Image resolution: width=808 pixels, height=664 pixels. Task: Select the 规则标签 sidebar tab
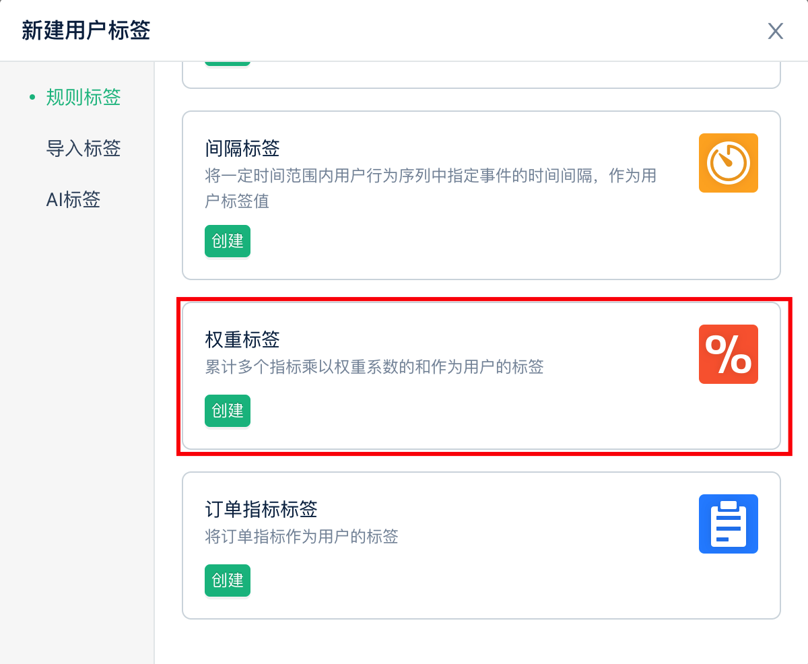(83, 97)
